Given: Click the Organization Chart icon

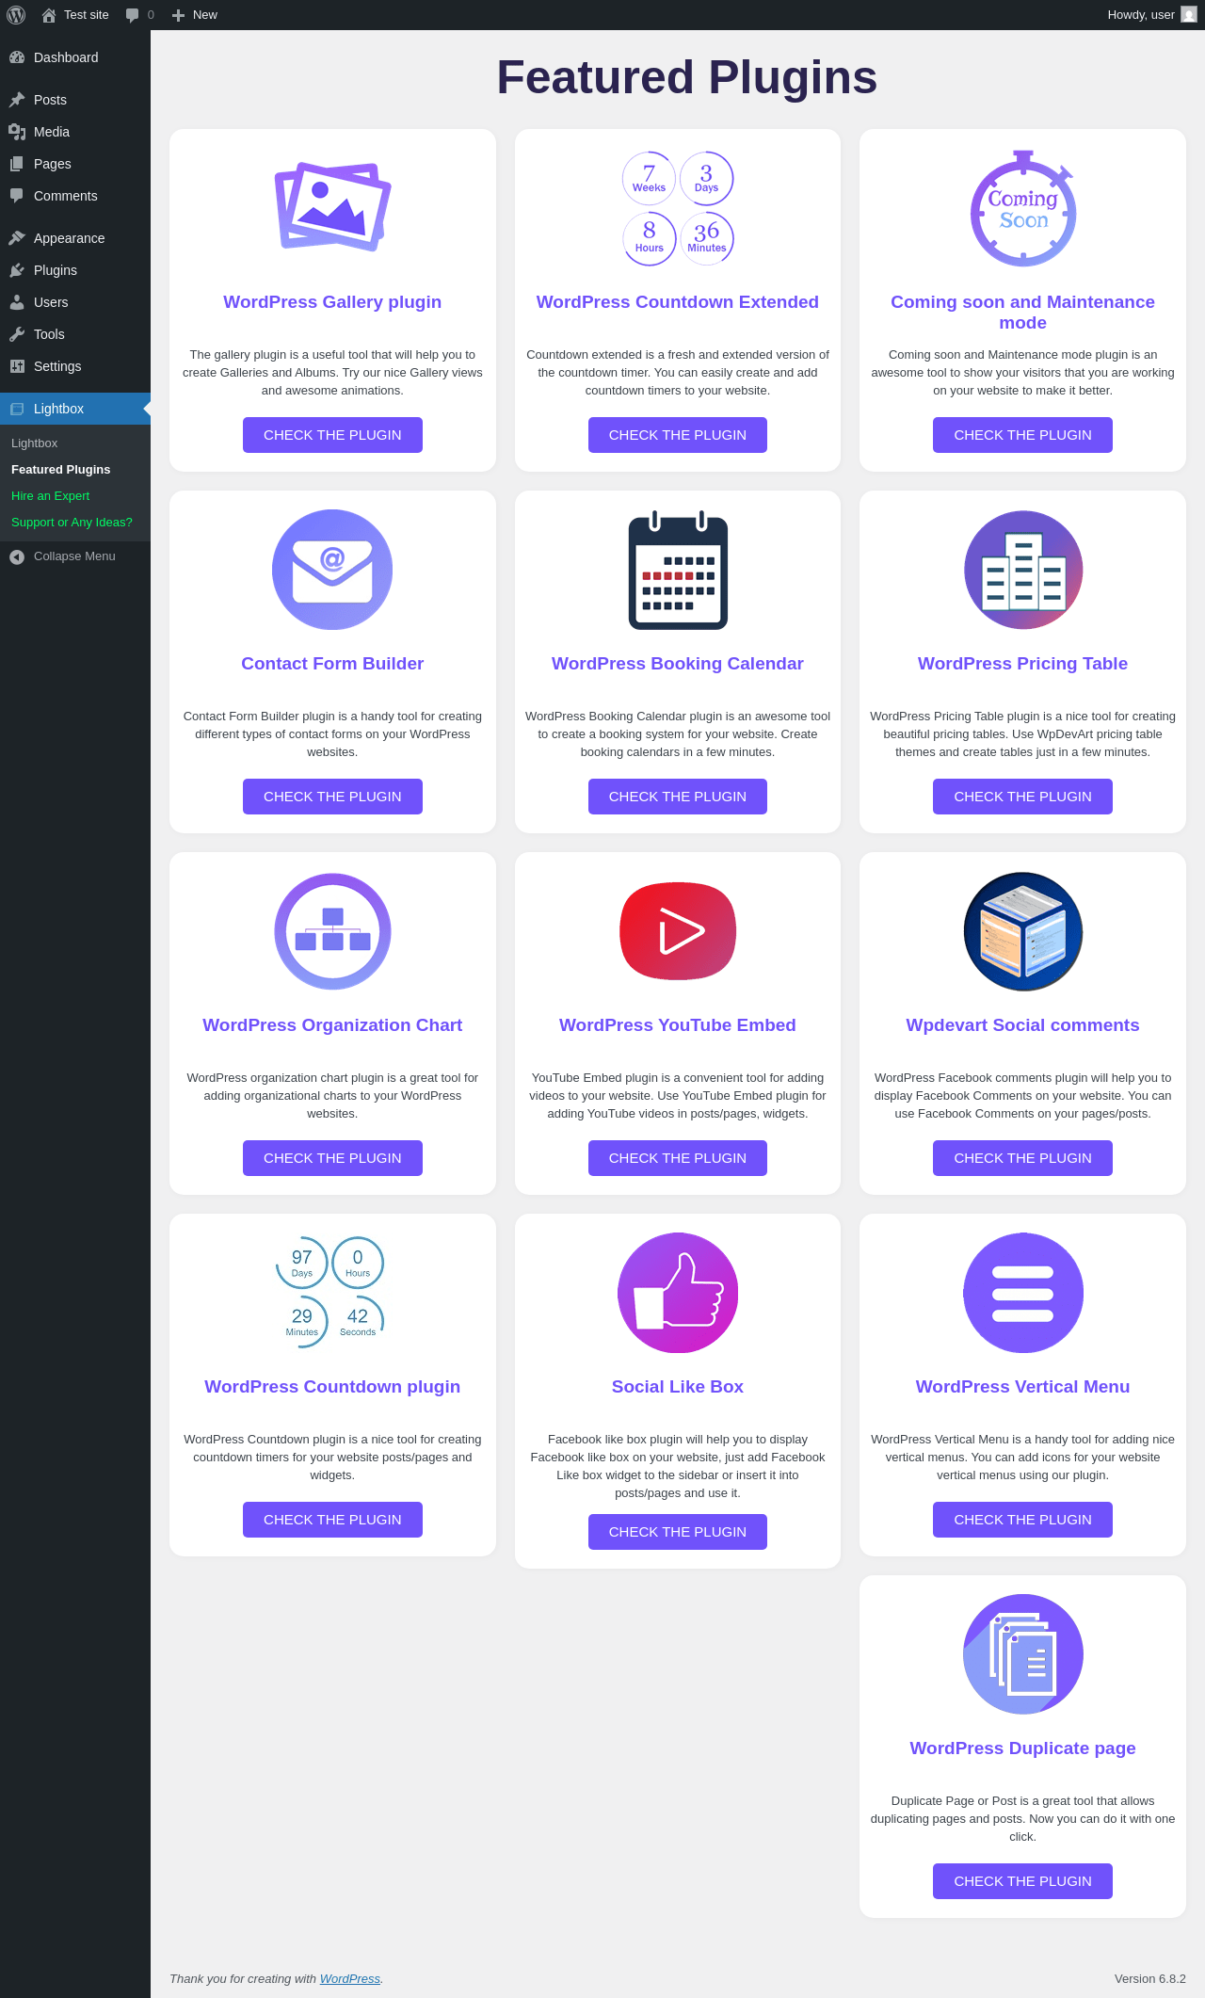Looking at the screenshot, I should click(x=332, y=931).
